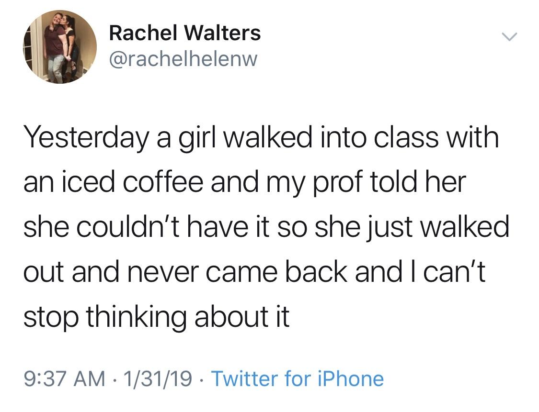The image size is (539, 412).
Task: Select the author name above the handle
Action: tap(184, 33)
